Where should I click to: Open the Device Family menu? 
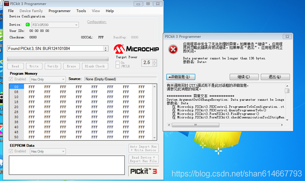[x=31, y=11]
